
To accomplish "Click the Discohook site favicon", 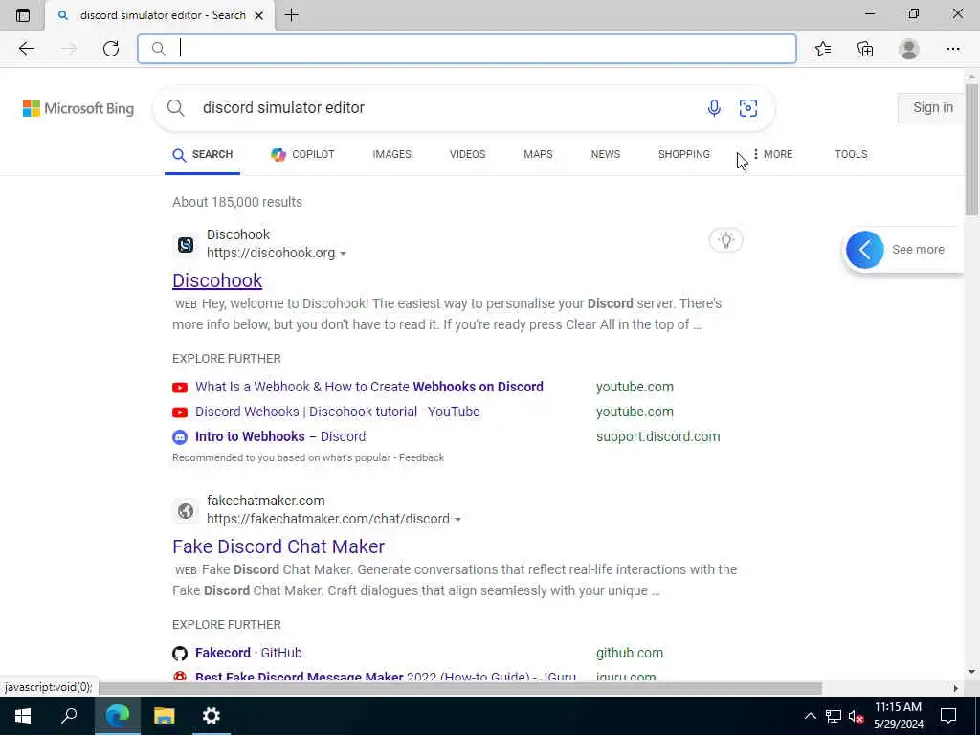I will click(x=186, y=245).
